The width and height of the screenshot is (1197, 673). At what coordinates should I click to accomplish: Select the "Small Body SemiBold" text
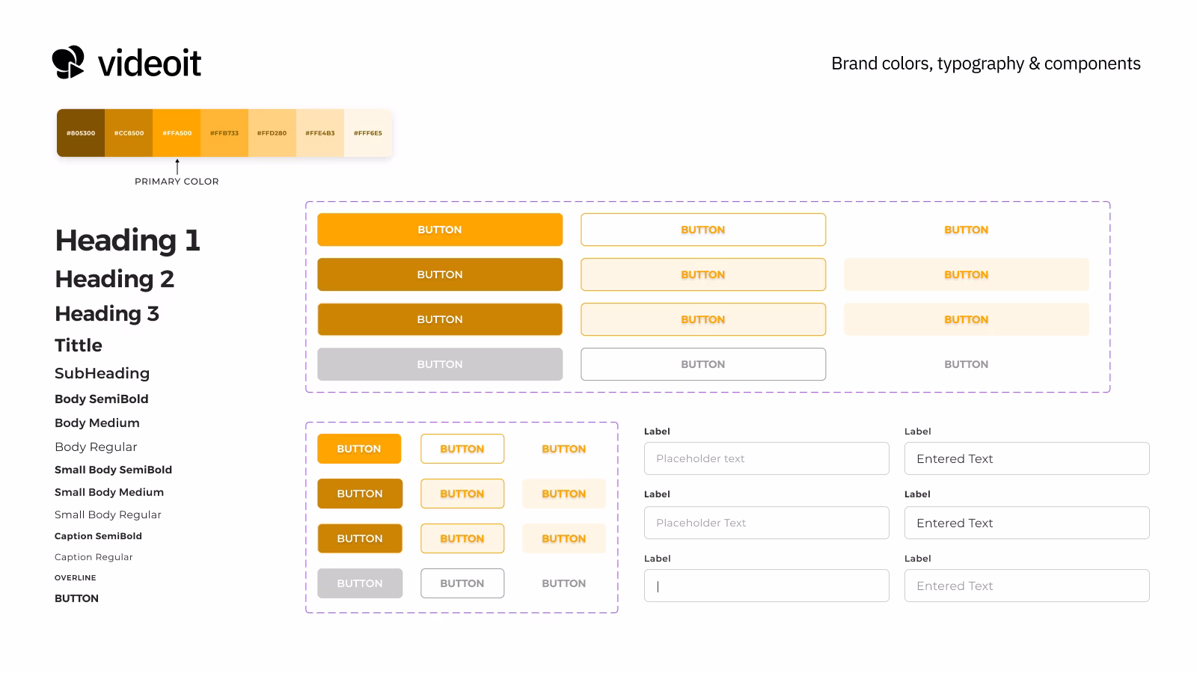pos(113,470)
